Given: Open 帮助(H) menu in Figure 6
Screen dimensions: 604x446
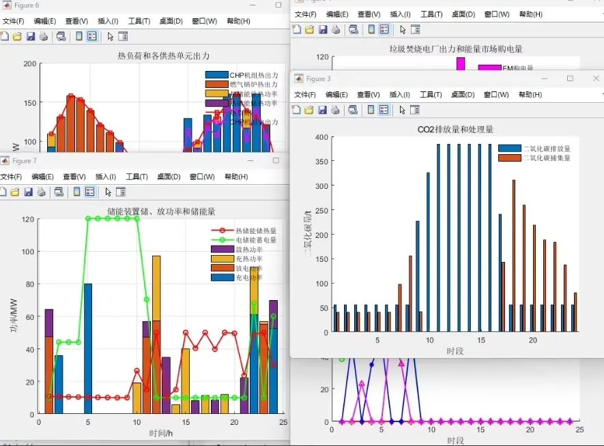Looking at the screenshot, I should [238, 21].
